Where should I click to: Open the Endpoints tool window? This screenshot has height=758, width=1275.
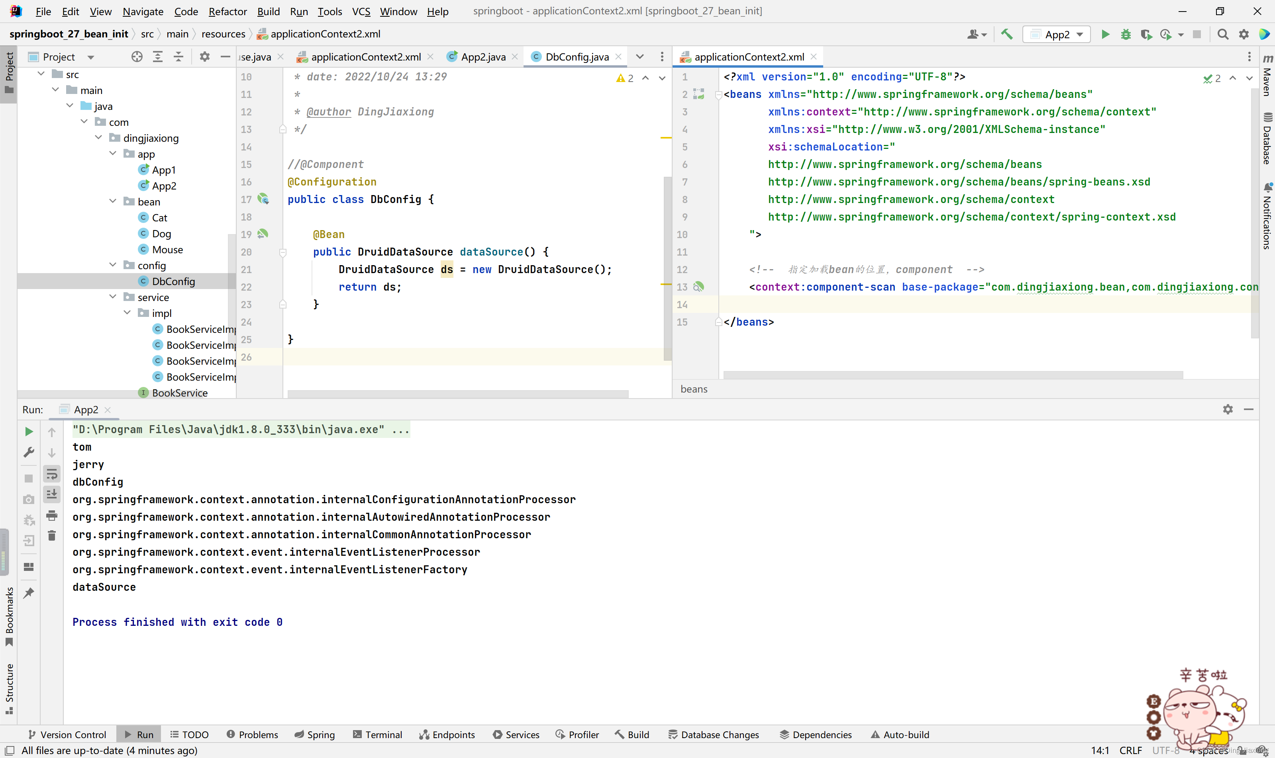point(447,735)
